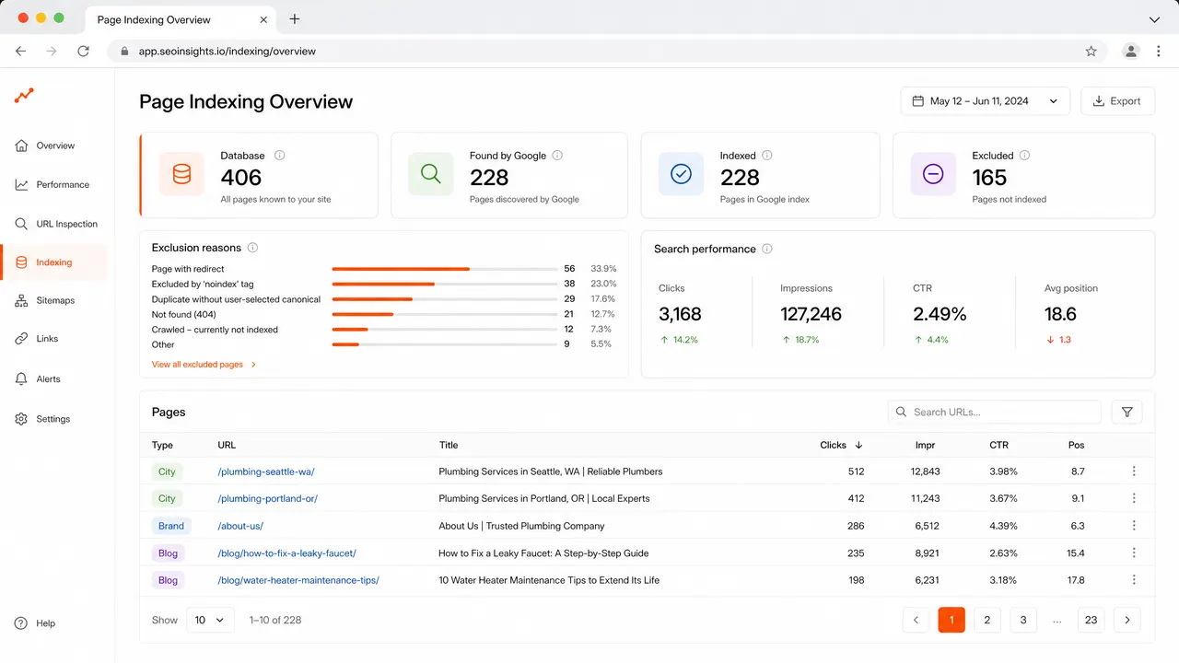This screenshot has width=1179, height=663.
Task: Click the Not found (404) bar
Action: 444,314
